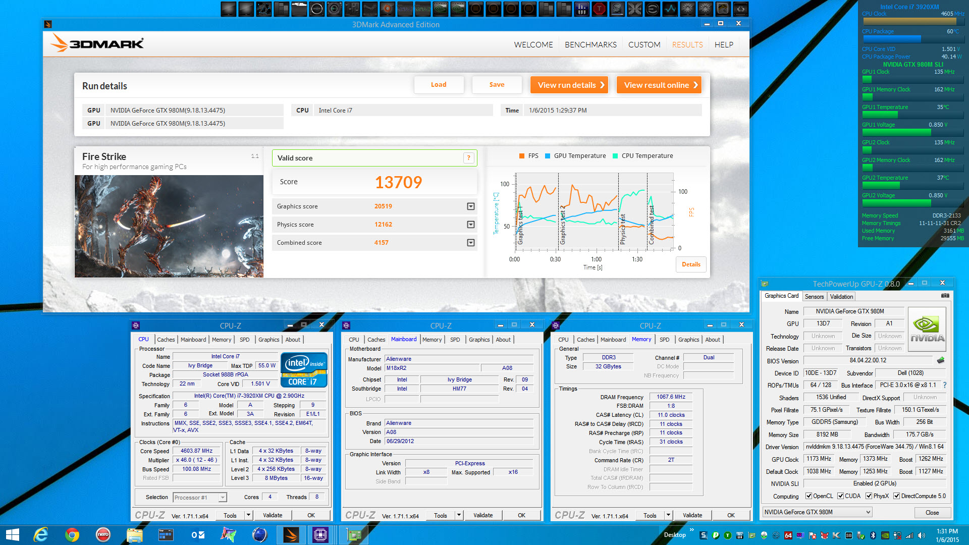Switch to GPU-Z taskbar button
This screenshot has height=545, width=969.
pos(353,535)
